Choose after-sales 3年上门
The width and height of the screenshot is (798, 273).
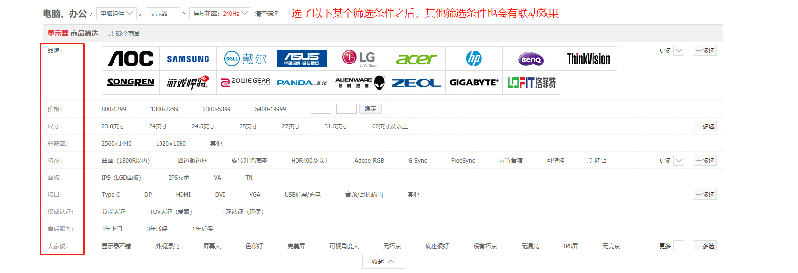coord(112,229)
